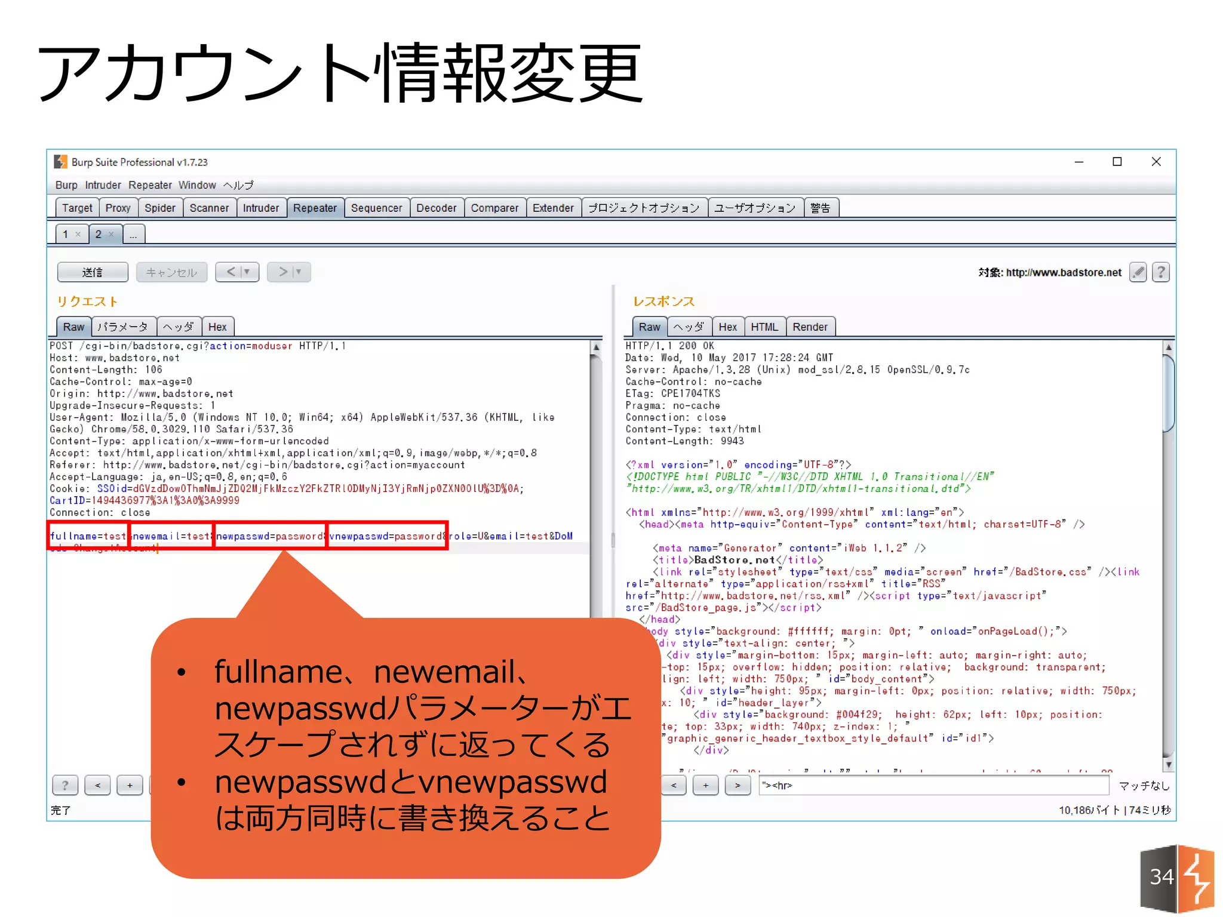This screenshot has width=1223, height=917.
Task: Switch to the Intruder tool tab
Action: point(261,208)
